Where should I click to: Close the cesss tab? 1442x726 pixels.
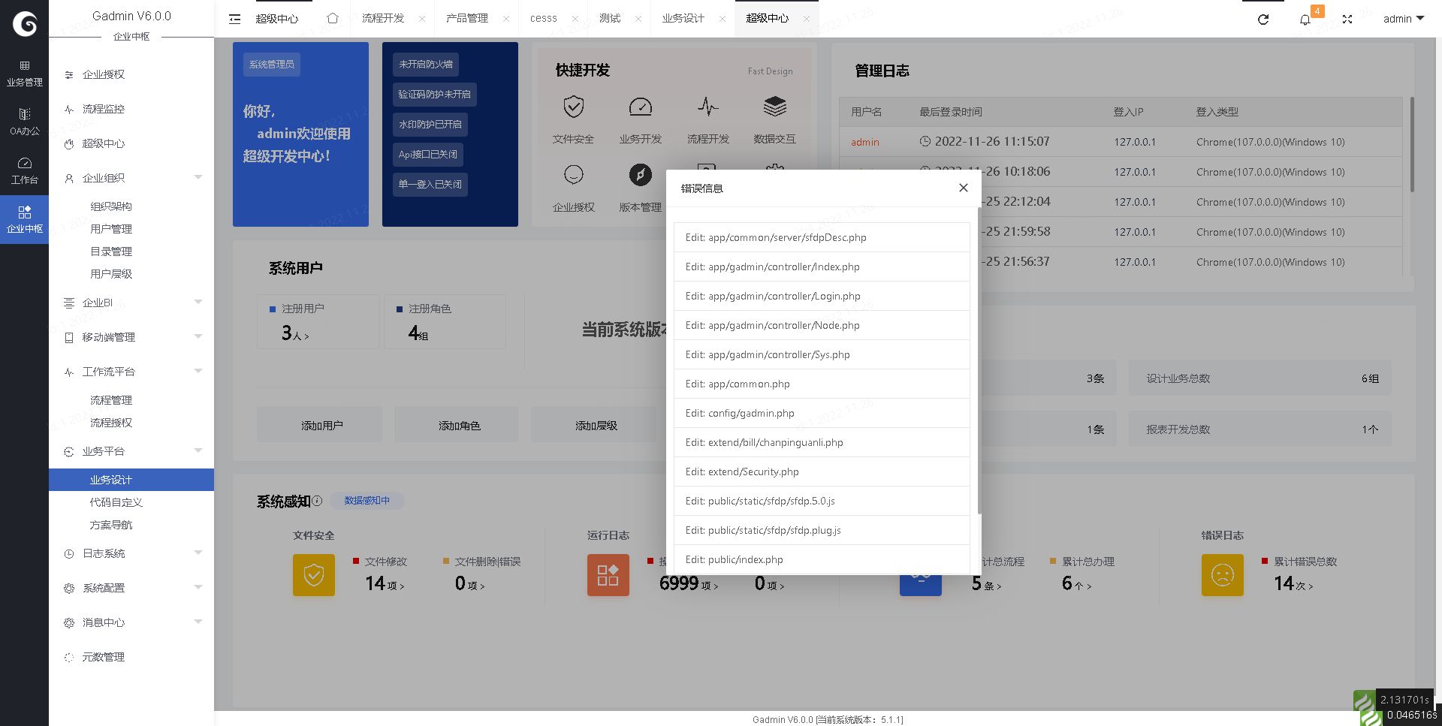click(x=575, y=19)
